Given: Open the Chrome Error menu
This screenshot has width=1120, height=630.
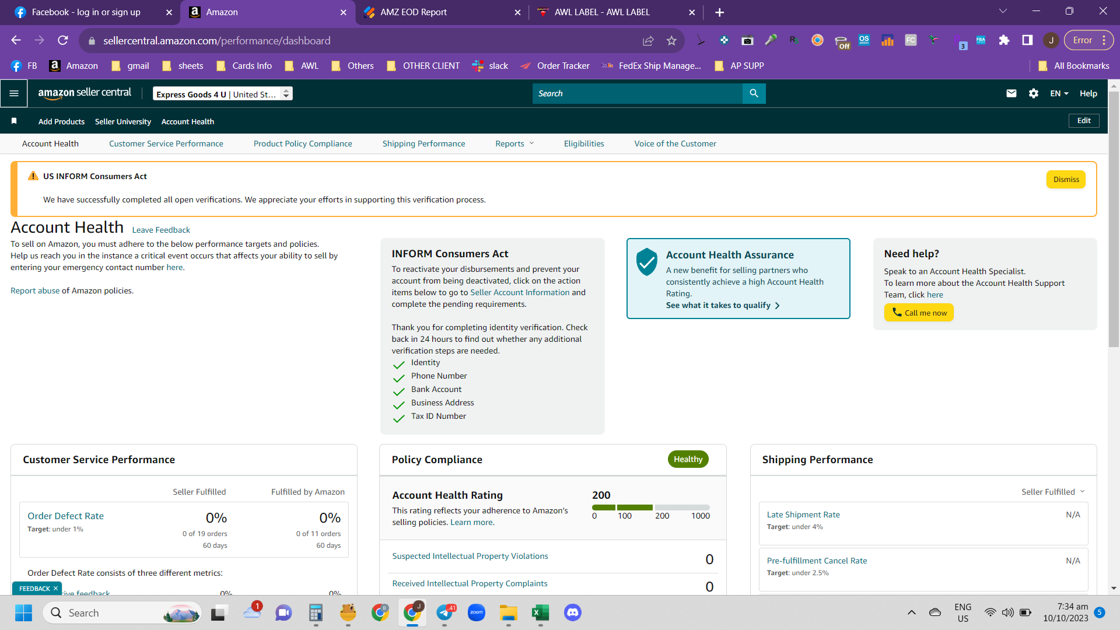Looking at the screenshot, I should pos(1089,40).
